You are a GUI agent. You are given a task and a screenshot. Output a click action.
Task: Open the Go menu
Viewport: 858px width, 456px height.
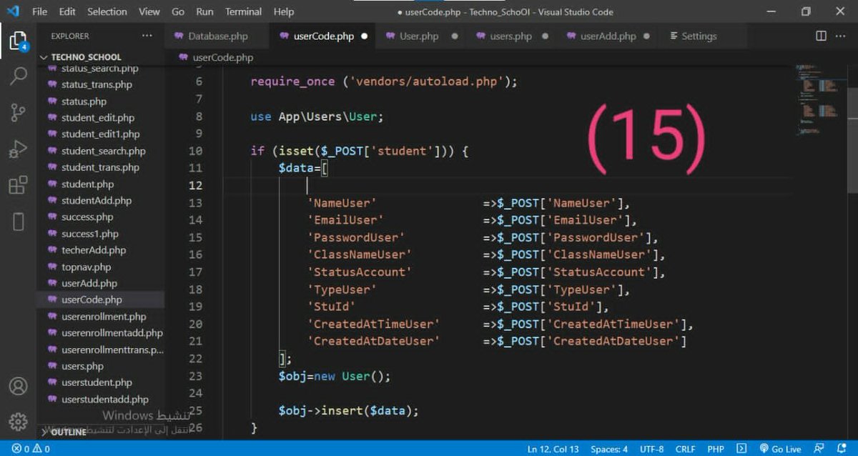coord(178,12)
